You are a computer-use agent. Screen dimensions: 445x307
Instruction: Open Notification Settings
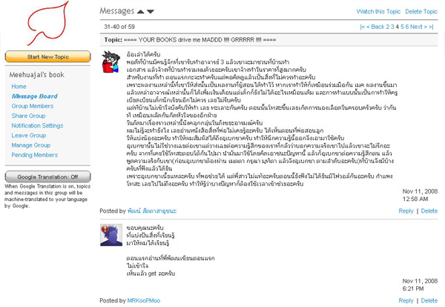click(x=37, y=126)
